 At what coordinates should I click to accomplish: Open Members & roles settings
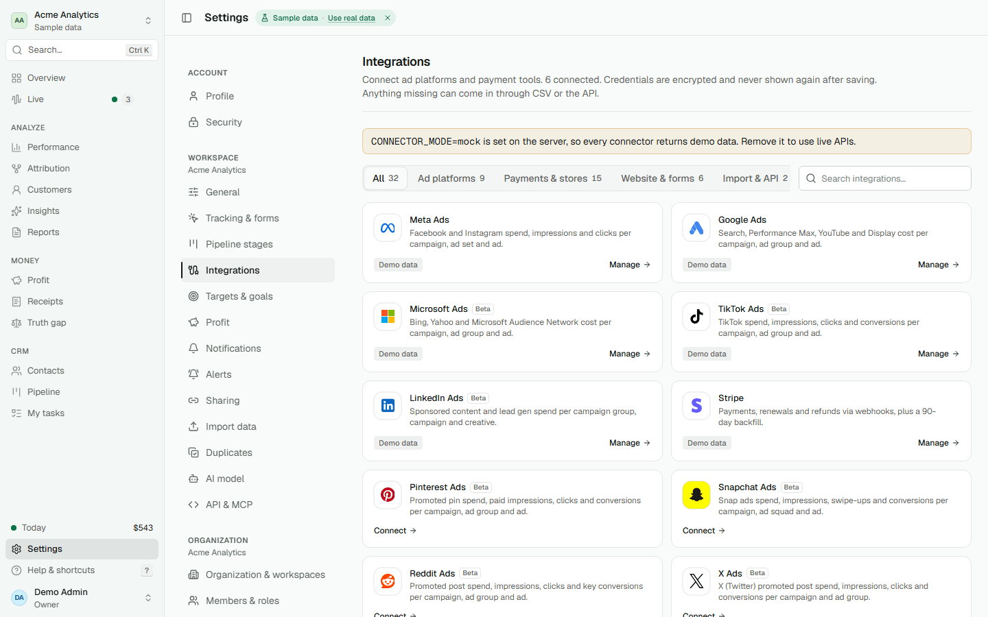coord(258,601)
